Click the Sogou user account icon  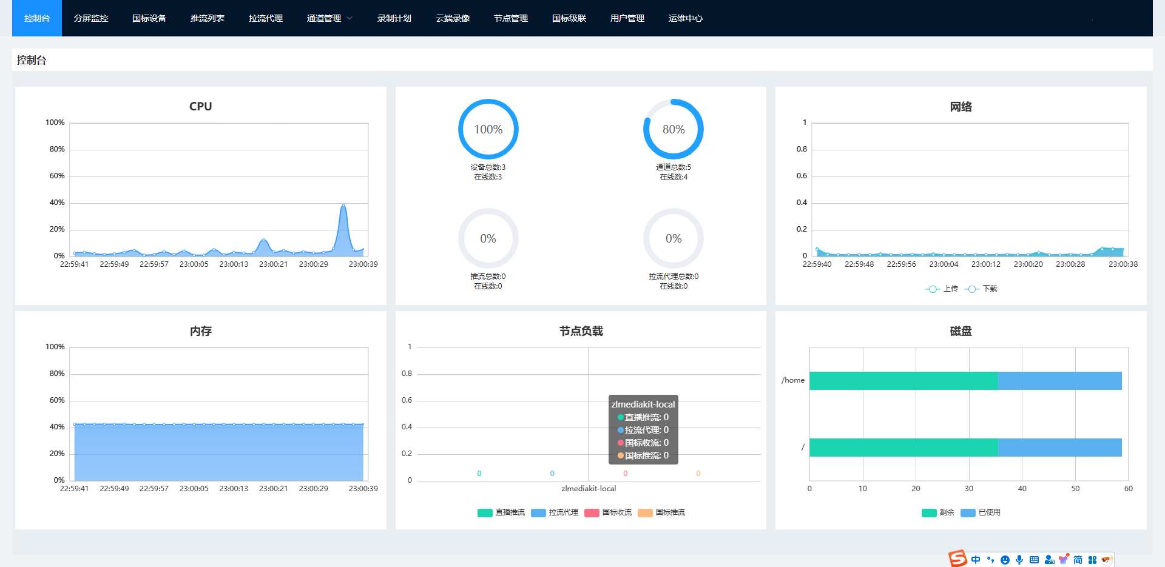coord(1049,560)
